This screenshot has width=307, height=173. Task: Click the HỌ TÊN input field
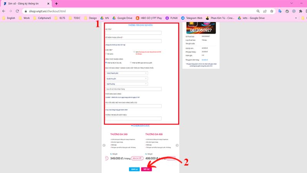[133, 33]
